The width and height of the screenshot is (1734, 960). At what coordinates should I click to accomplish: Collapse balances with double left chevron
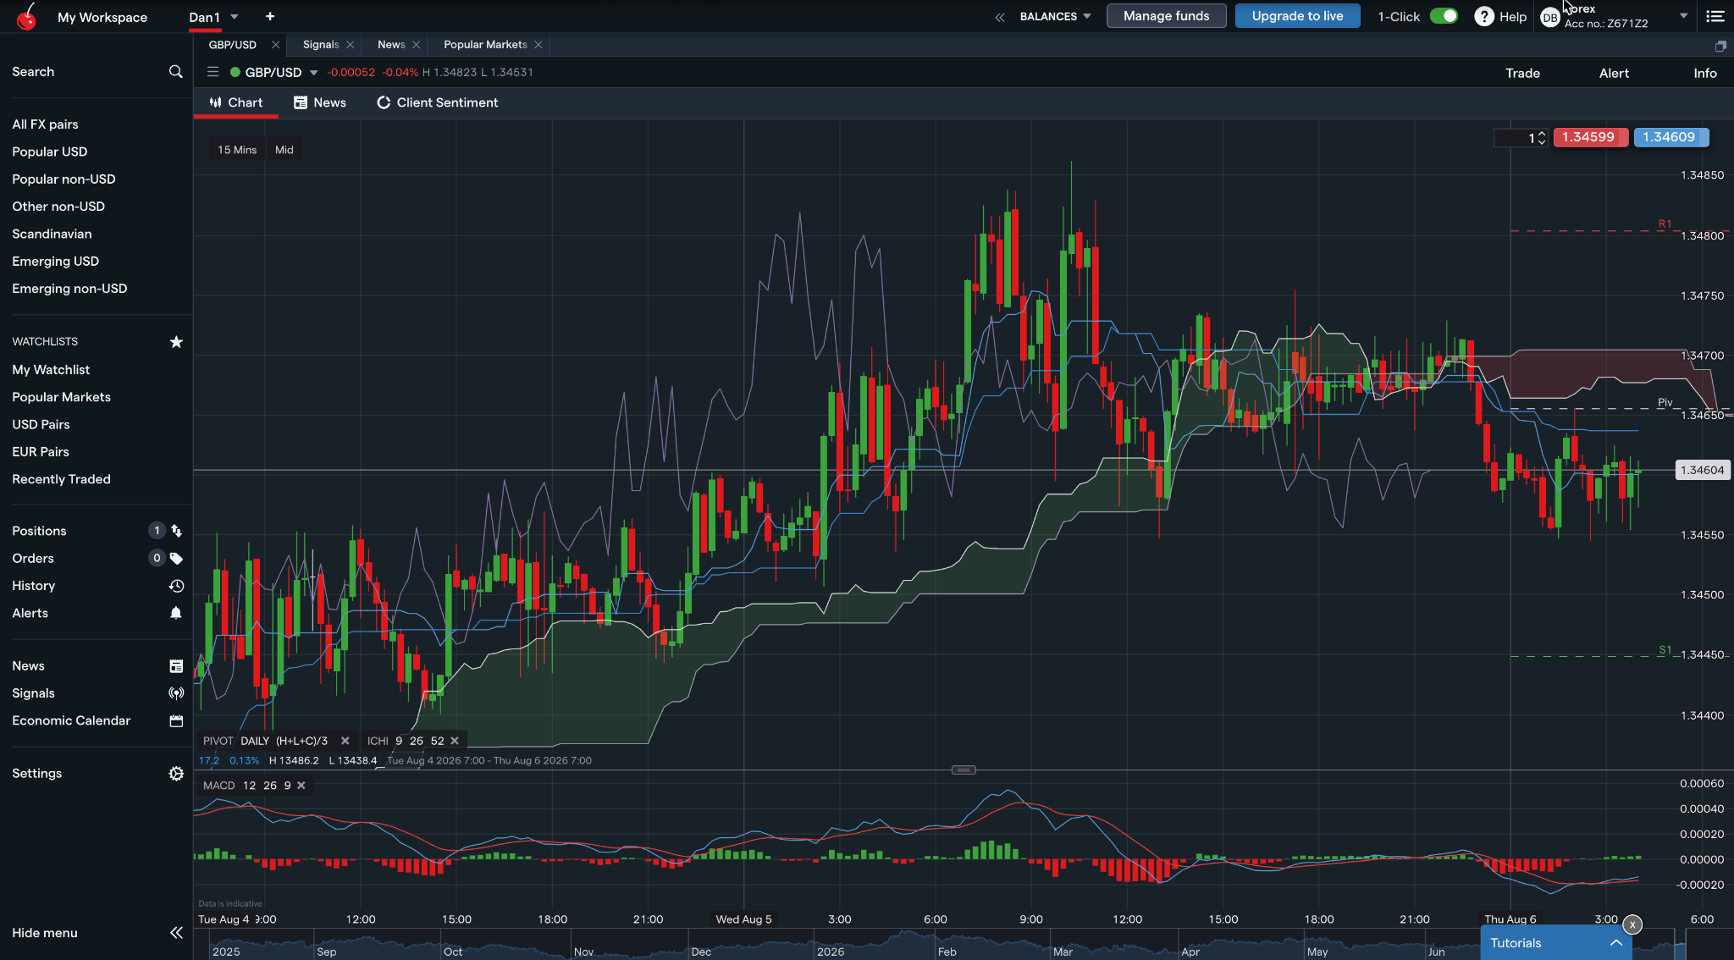pos(1000,17)
